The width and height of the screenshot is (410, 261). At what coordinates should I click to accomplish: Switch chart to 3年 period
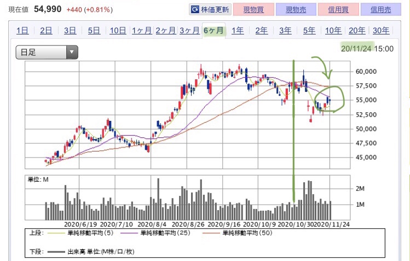285,31
